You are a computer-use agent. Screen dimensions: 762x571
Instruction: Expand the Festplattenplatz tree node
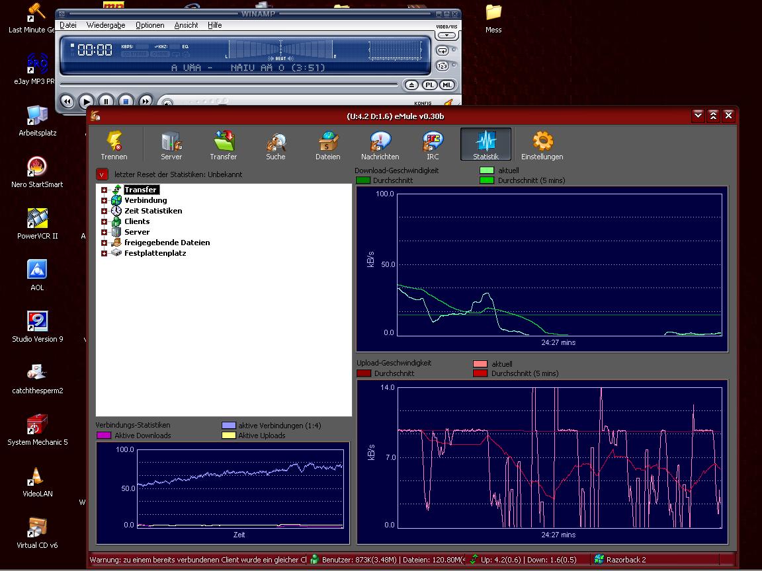coord(105,253)
